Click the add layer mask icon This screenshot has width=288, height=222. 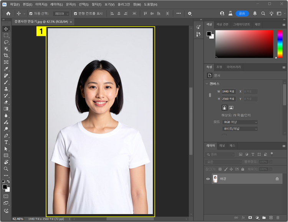tap(250, 218)
